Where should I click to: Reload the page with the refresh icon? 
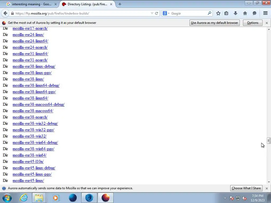157,13
